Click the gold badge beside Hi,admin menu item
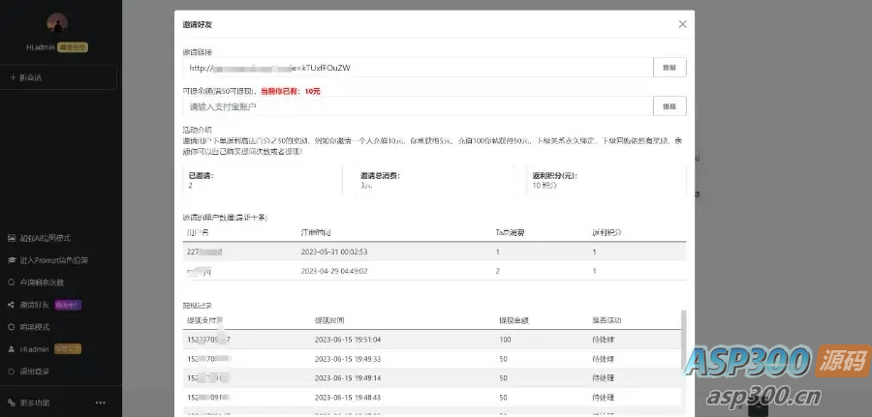 pos(68,349)
